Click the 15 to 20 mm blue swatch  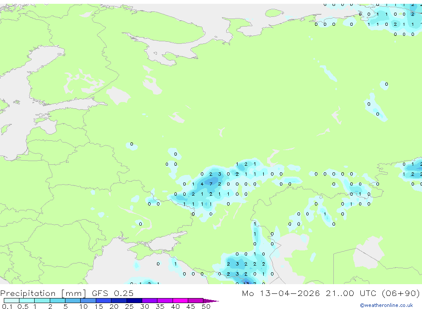pos(104,301)
